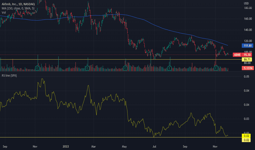Click the 2022 label on time axis
The width and height of the screenshot is (255, 150).
pyautogui.click(x=66, y=146)
